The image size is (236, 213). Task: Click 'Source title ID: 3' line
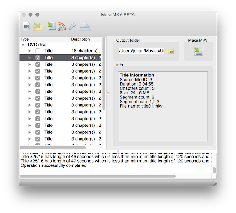click(x=136, y=80)
